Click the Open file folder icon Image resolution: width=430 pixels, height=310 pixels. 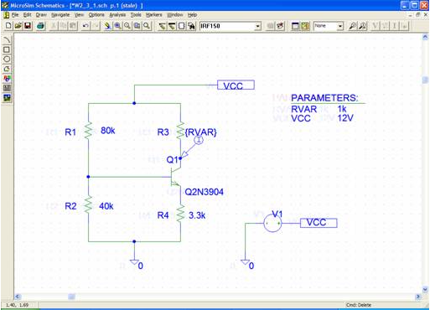[x=18, y=26]
